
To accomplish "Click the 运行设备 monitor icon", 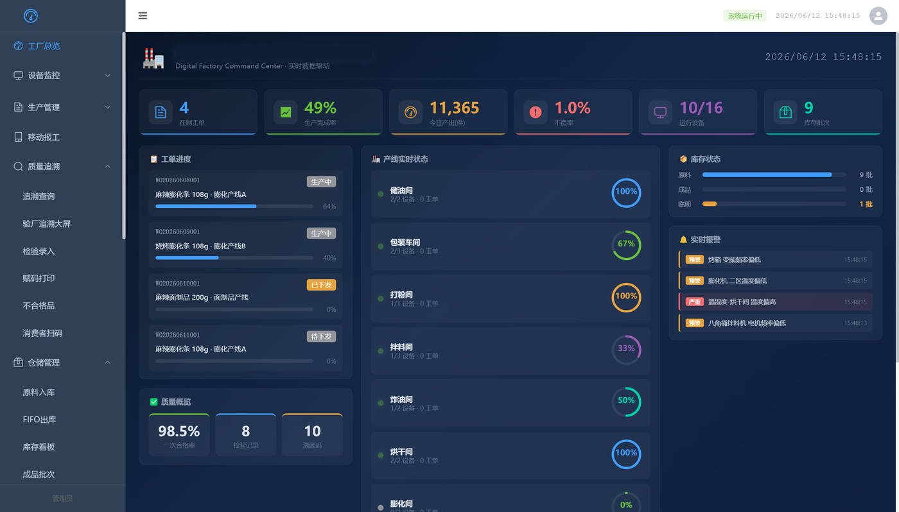I will point(660,112).
